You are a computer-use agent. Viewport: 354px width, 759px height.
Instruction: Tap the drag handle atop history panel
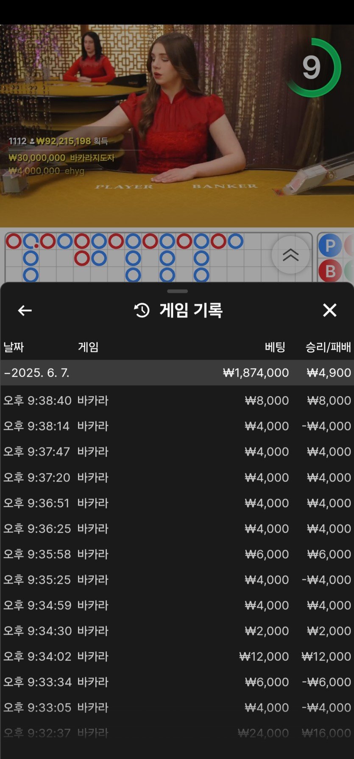(x=177, y=291)
